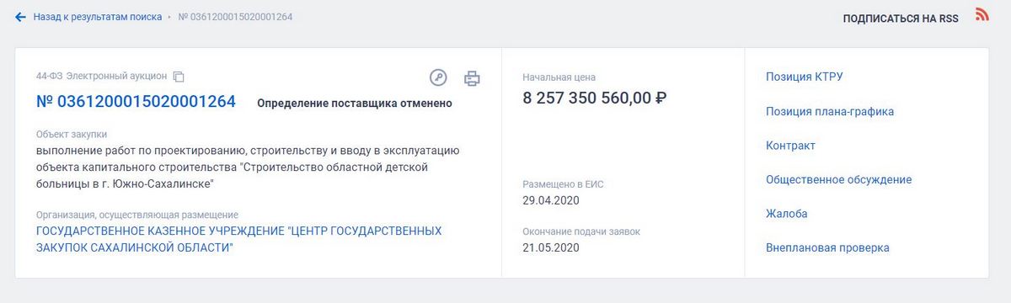Open 'Позиция плана-графика' section
This screenshot has width=1011, height=303.
[830, 111]
